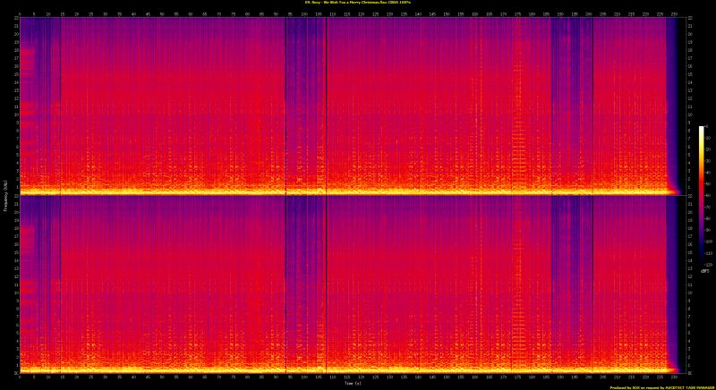Click the 50 second mark on top time axis
This screenshot has width=716, height=390.
[x=162, y=13]
